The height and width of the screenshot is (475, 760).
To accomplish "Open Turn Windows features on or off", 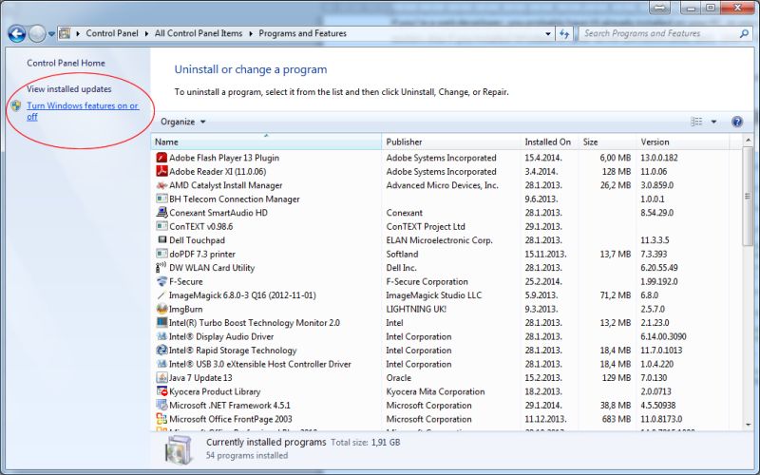I will (83, 111).
